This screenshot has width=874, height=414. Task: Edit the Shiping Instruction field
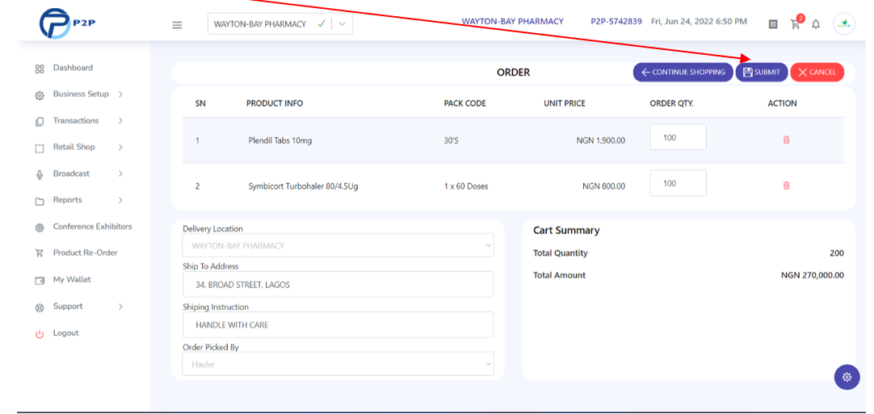338,325
